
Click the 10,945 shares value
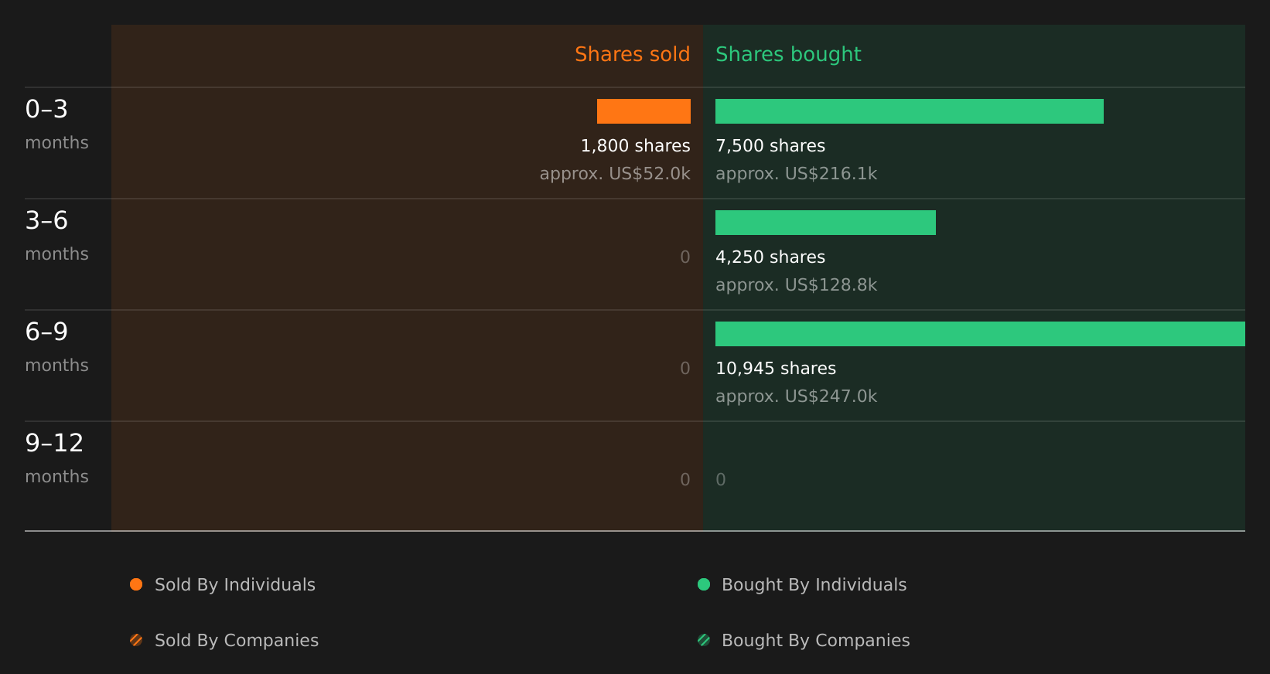[776, 369]
